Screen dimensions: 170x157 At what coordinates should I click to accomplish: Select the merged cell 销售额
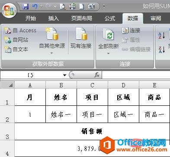click(92, 131)
